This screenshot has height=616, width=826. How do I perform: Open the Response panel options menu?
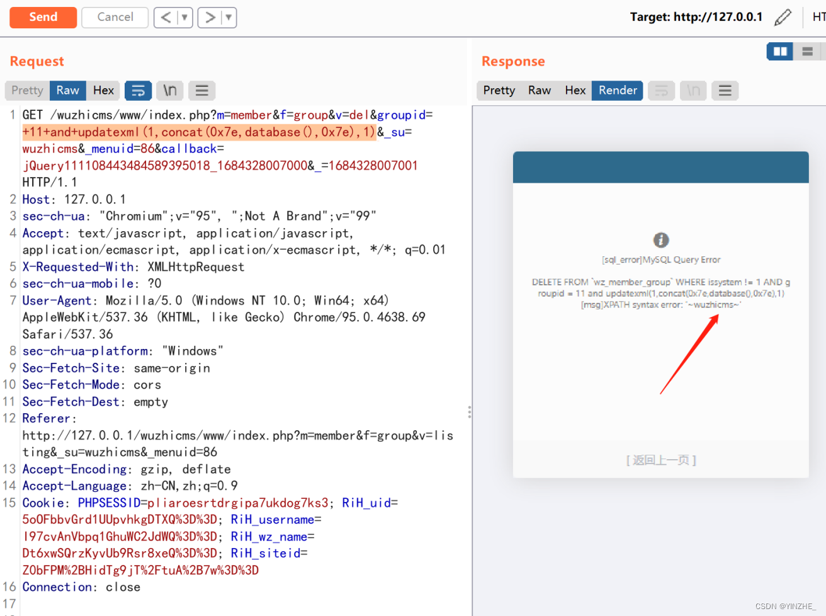[x=725, y=91]
